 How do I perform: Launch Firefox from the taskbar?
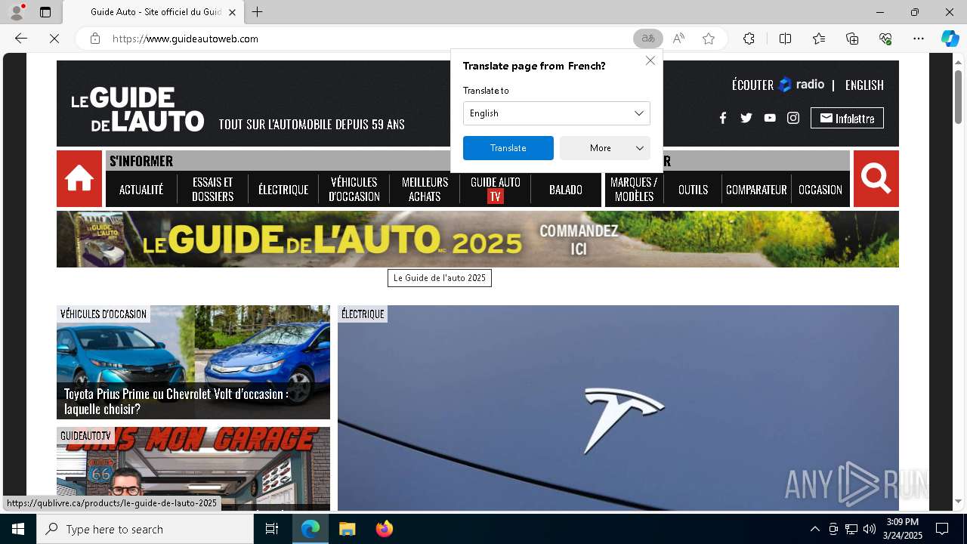point(385,529)
